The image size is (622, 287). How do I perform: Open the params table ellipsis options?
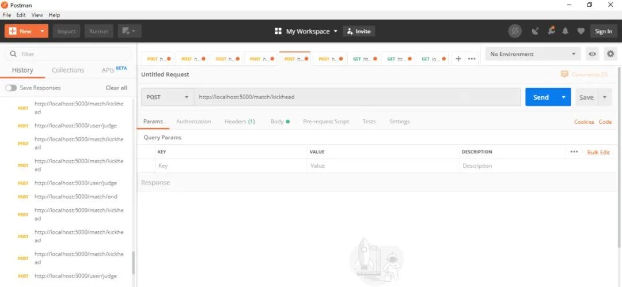point(574,152)
